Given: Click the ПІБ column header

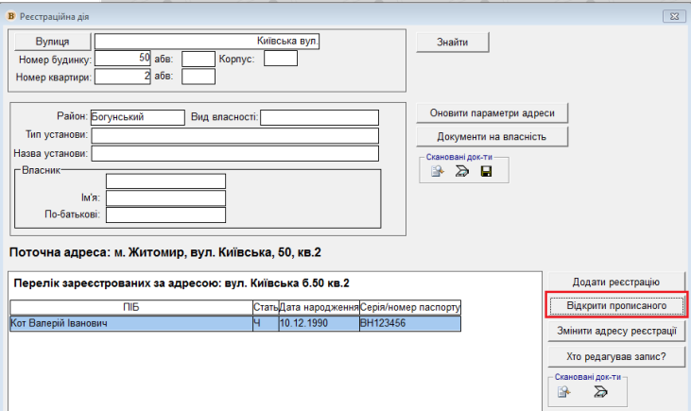Looking at the screenshot, I should point(130,308).
